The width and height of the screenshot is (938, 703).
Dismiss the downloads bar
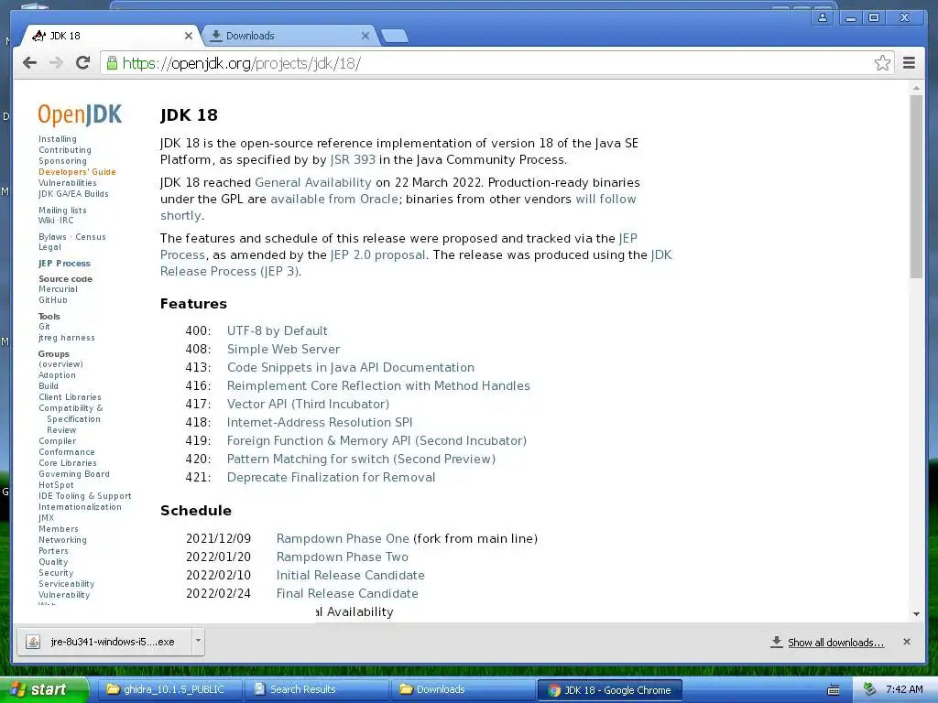(x=906, y=642)
